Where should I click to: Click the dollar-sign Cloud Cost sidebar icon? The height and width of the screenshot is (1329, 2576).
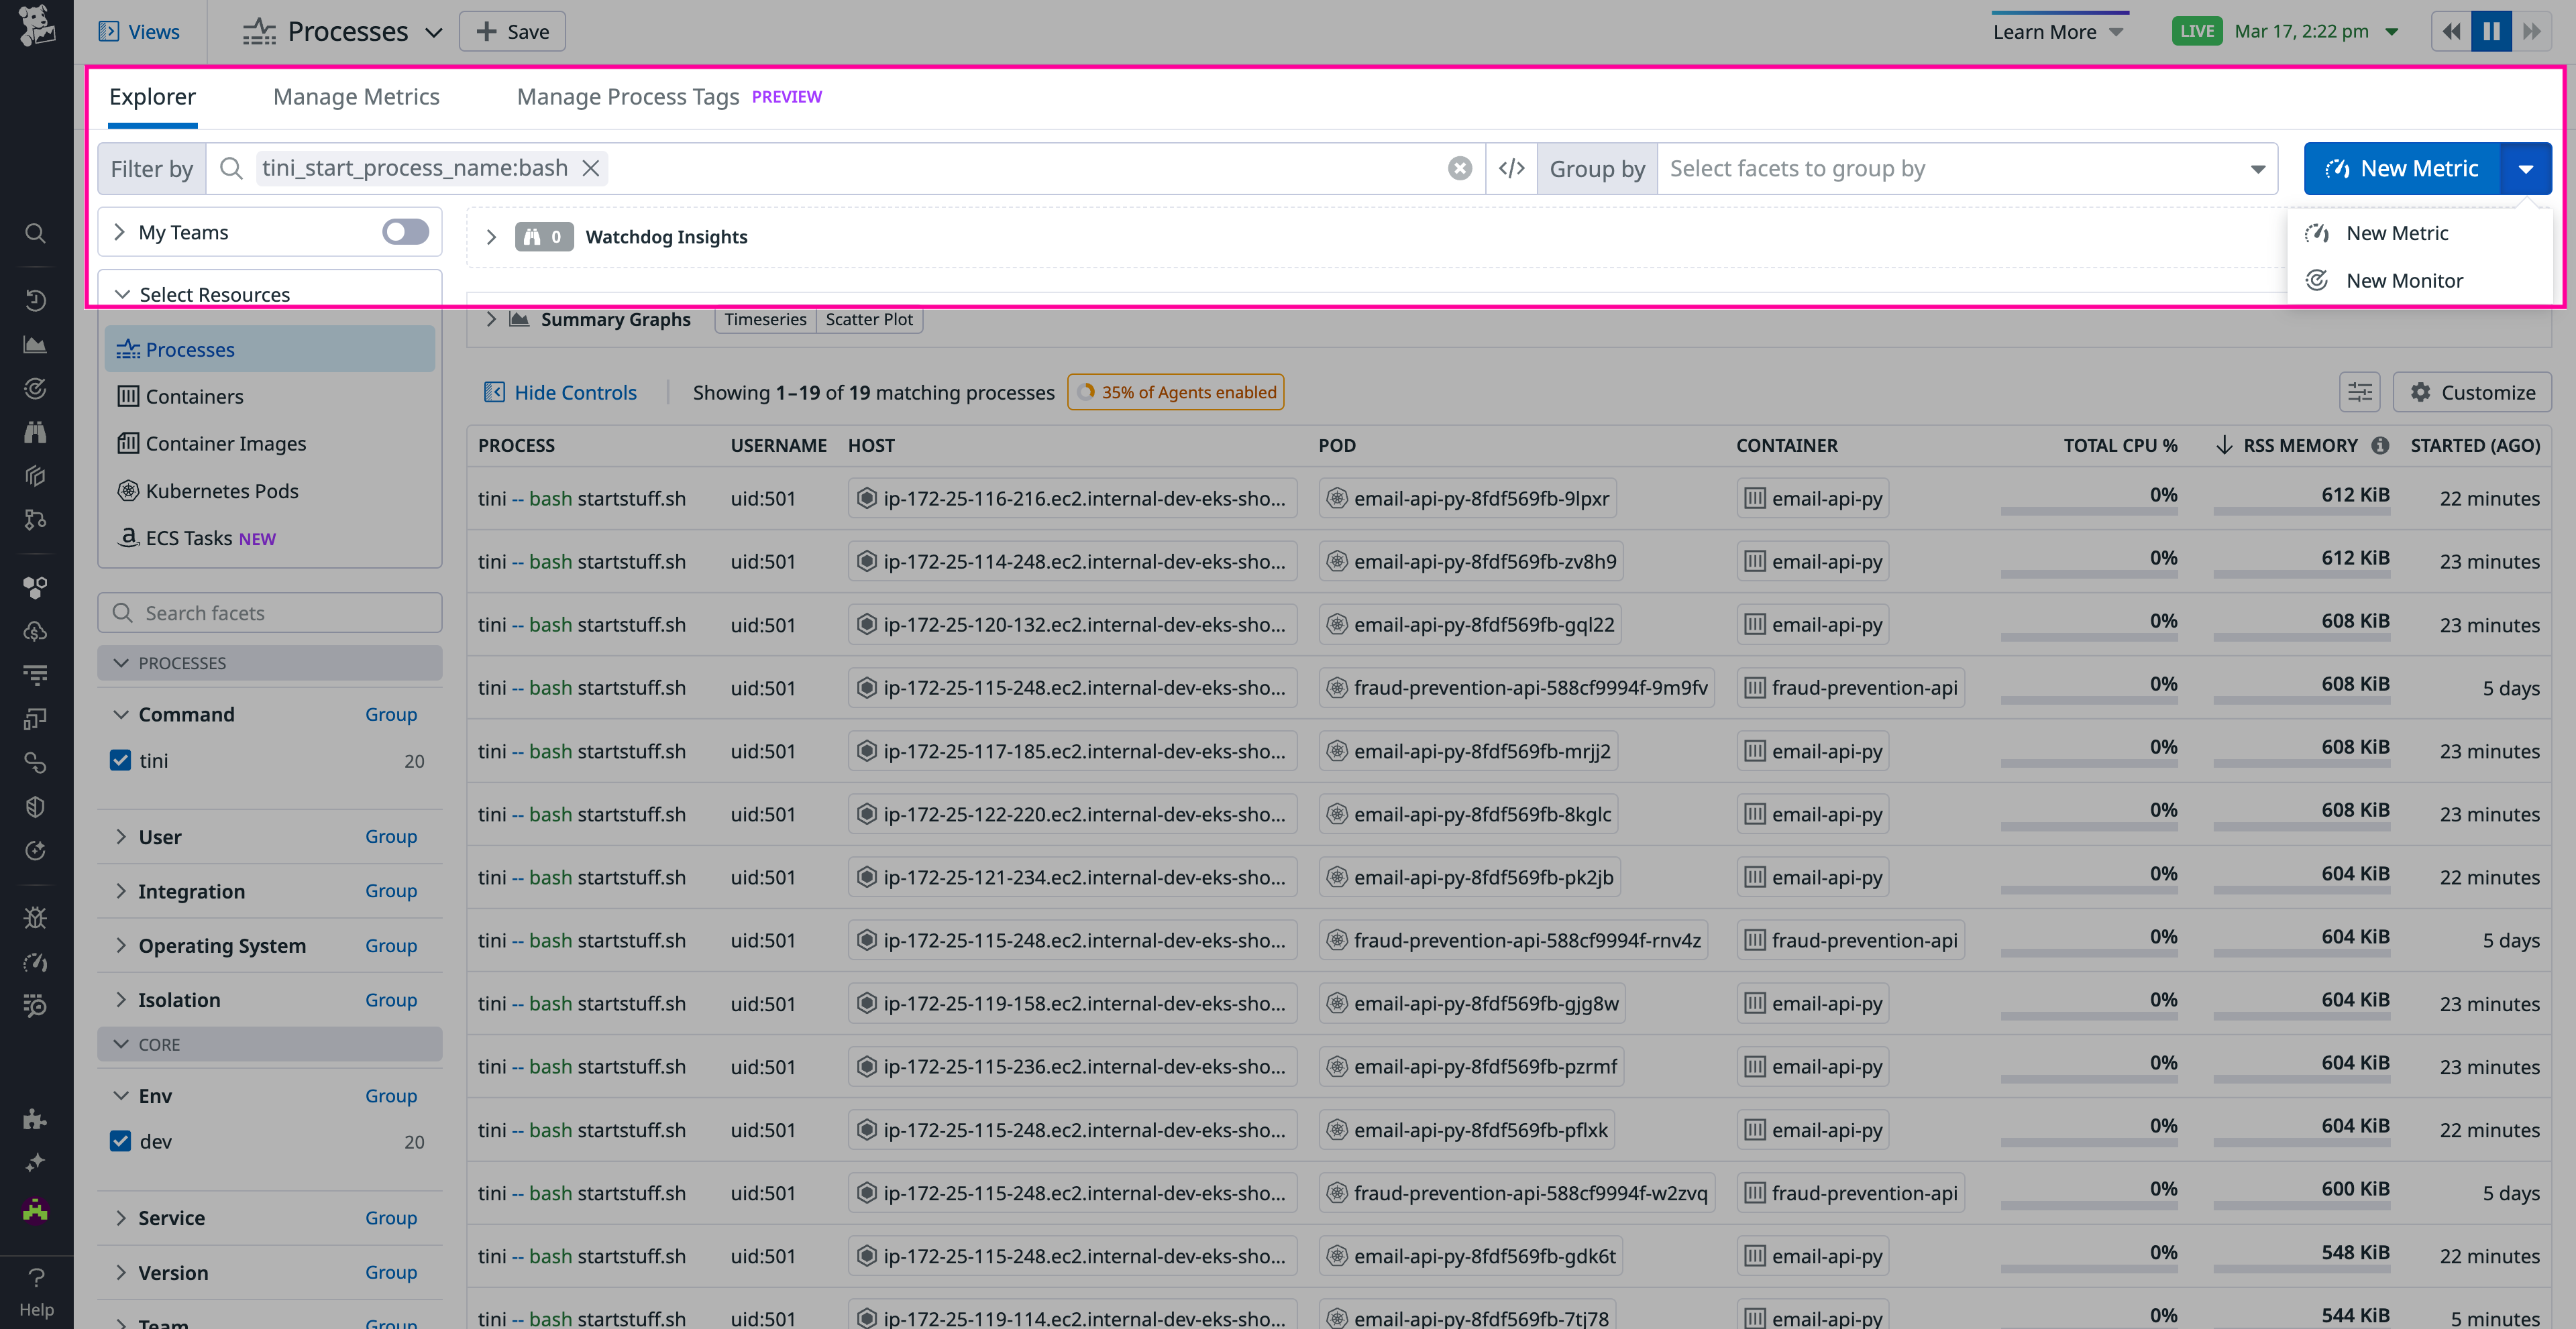(x=35, y=630)
